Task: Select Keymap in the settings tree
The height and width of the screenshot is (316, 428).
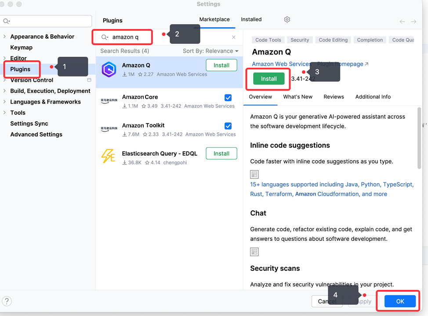Action: point(21,47)
